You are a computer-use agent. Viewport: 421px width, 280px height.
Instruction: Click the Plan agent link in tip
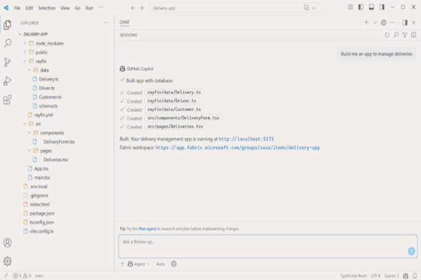coord(147,229)
